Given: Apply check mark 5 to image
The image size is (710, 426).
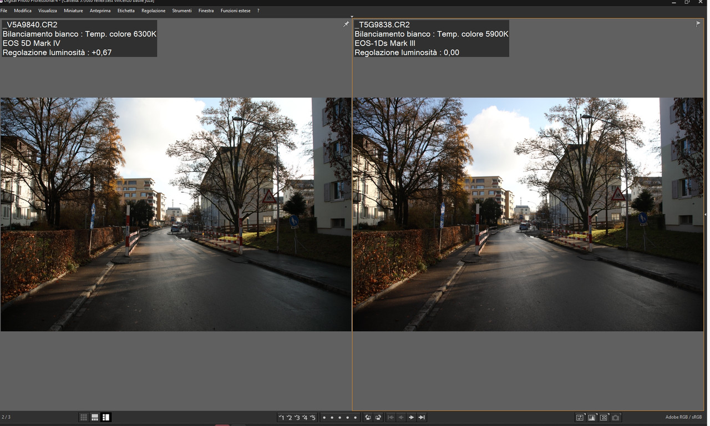Looking at the screenshot, I should pos(312,417).
